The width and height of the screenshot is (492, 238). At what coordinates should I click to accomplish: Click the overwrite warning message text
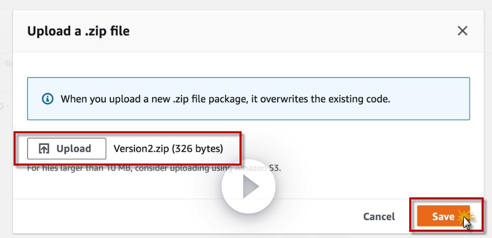coord(225,98)
